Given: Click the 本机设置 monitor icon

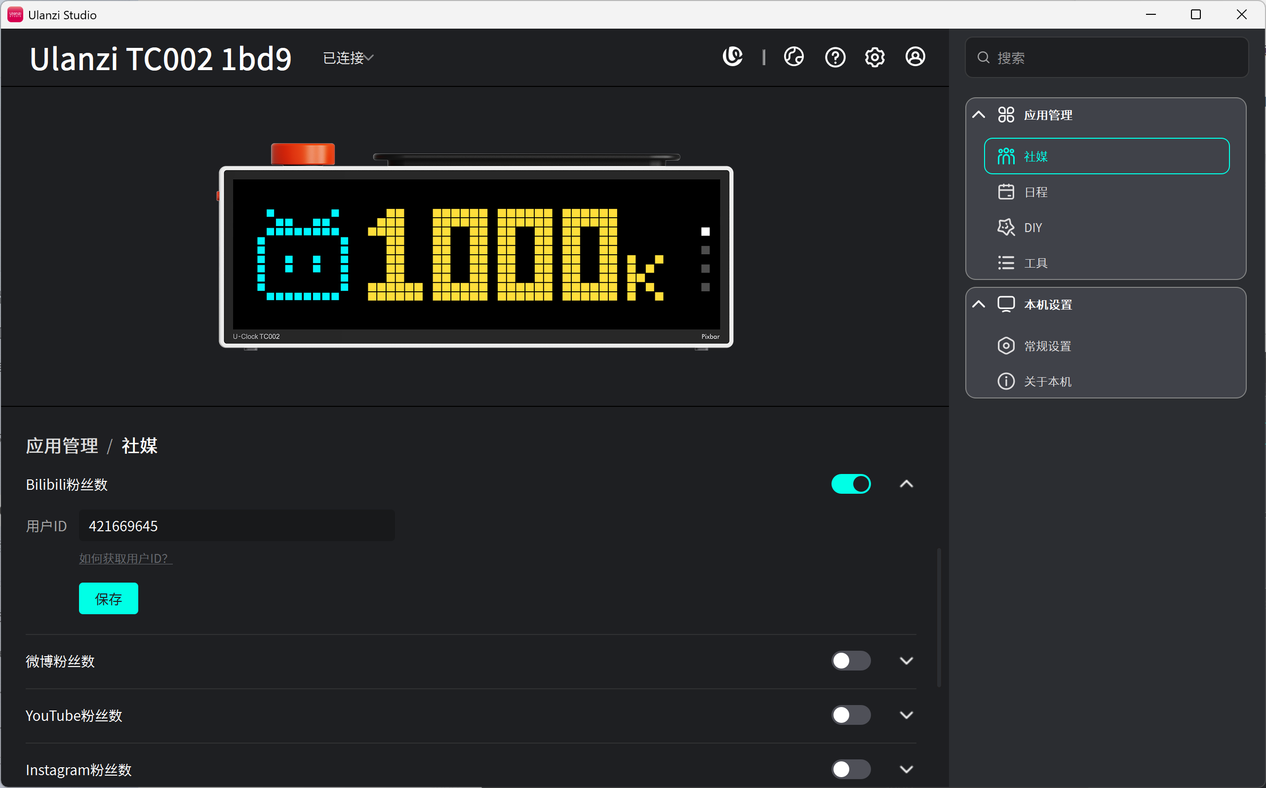Looking at the screenshot, I should [1006, 304].
